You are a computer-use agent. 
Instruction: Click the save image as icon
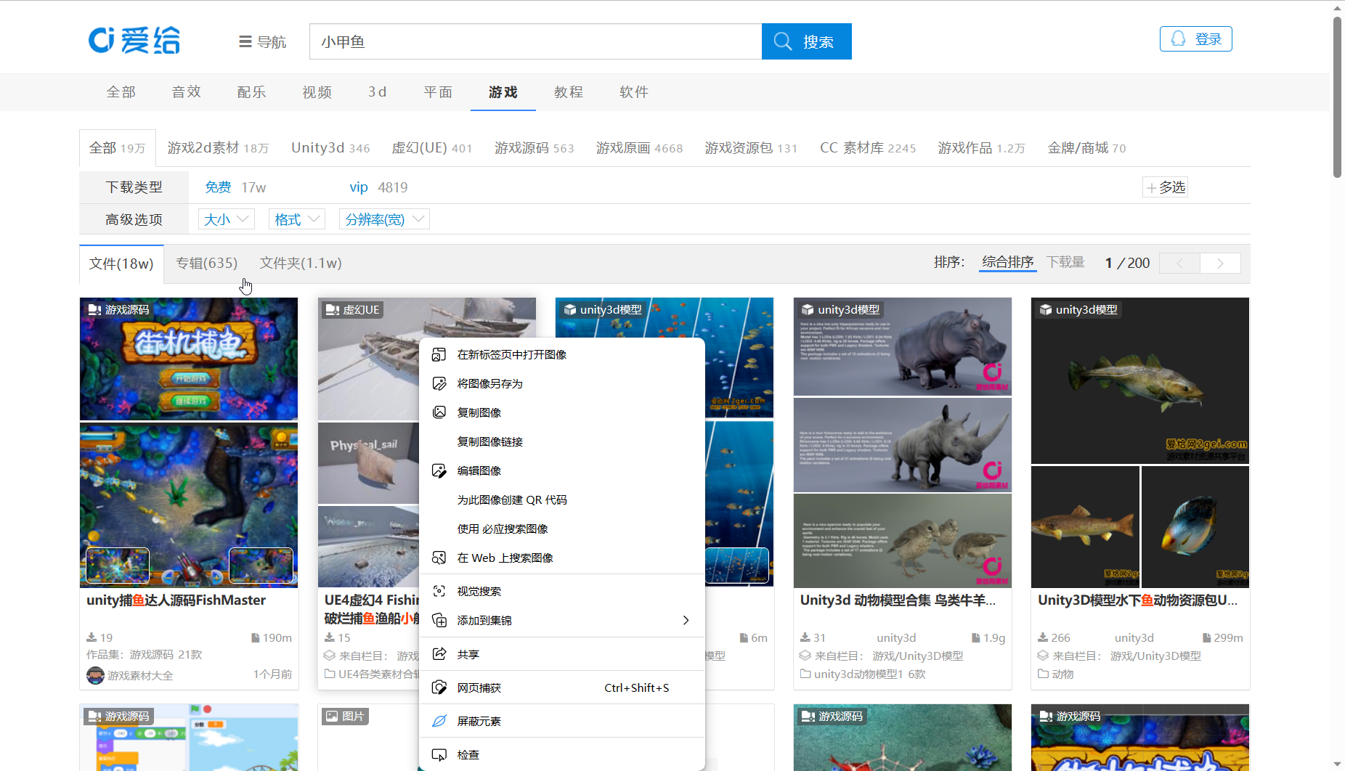pos(439,383)
